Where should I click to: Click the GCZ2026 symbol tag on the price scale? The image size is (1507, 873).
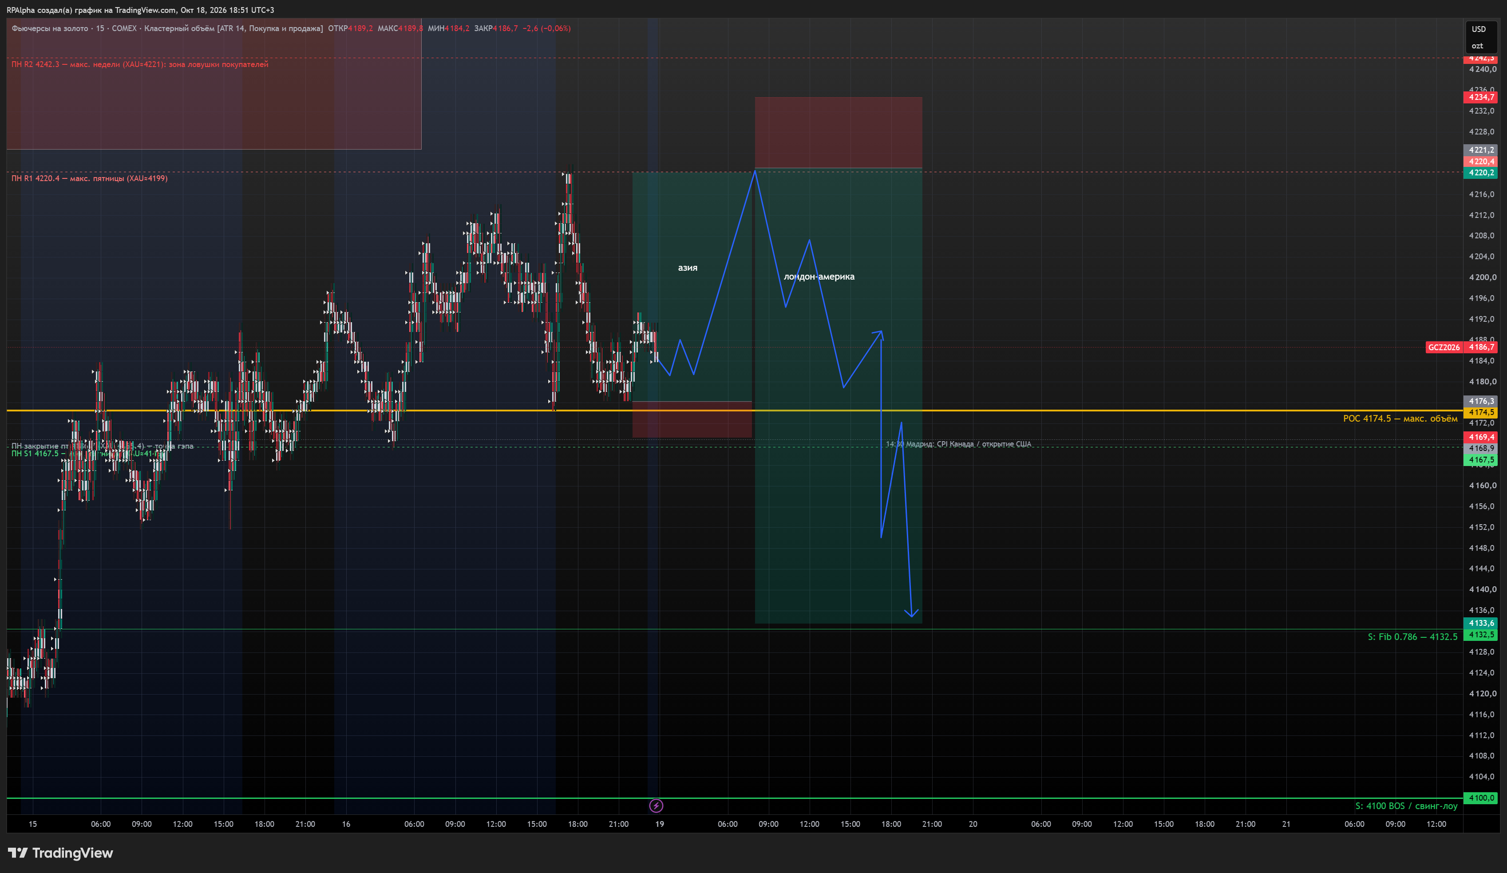(x=1444, y=348)
